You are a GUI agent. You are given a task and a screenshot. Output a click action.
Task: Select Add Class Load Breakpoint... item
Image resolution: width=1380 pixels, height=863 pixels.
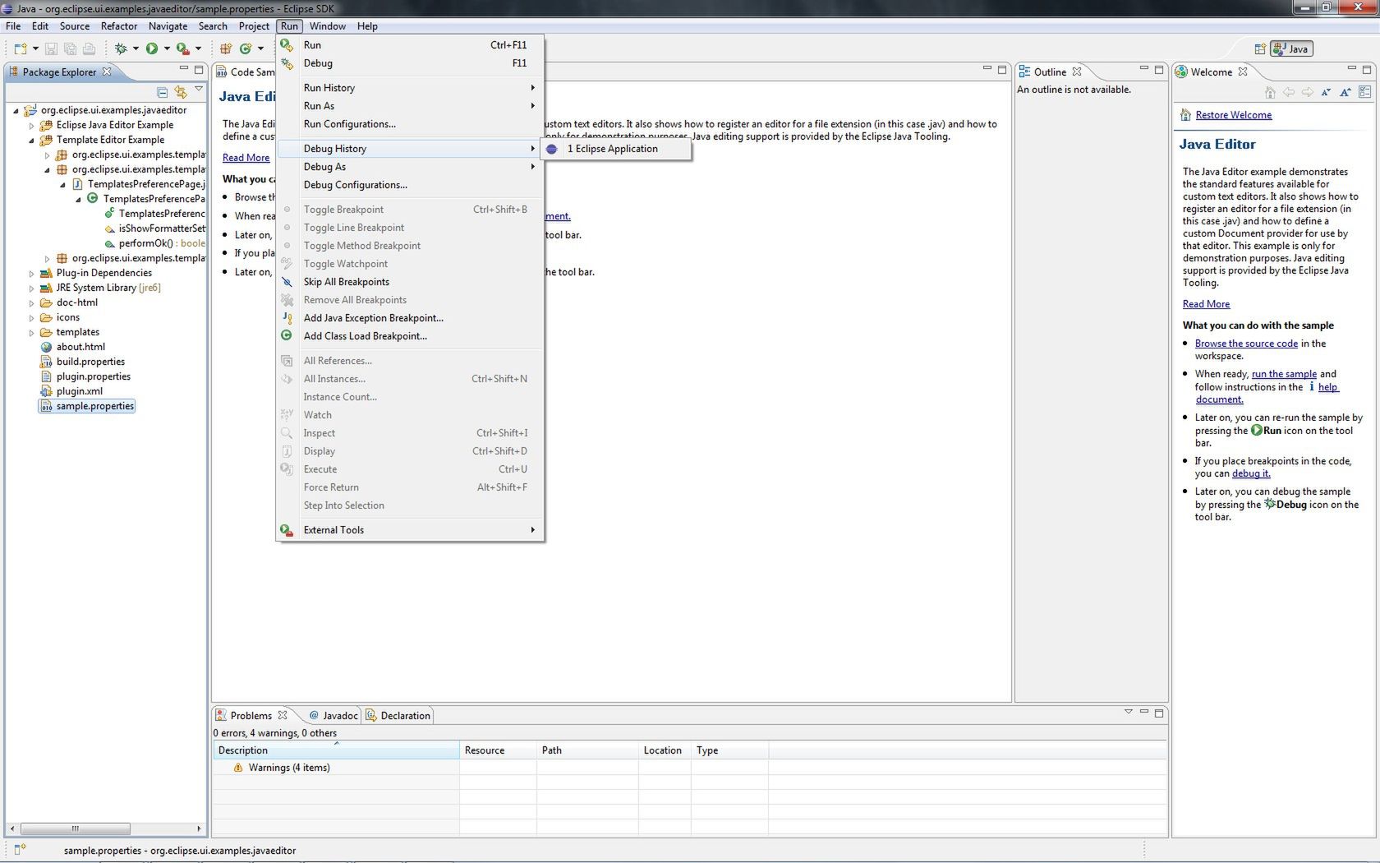[409, 336]
